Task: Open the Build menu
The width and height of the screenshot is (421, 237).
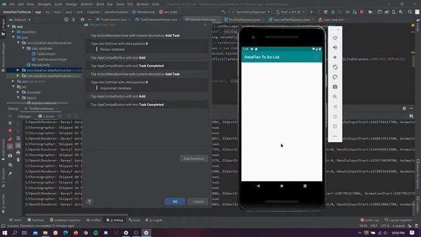Action: tap(100, 4)
